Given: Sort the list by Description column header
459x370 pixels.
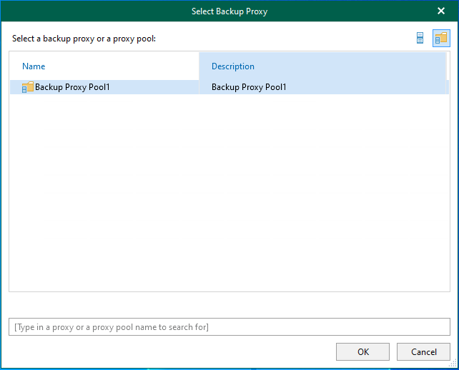Looking at the screenshot, I should 233,66.
